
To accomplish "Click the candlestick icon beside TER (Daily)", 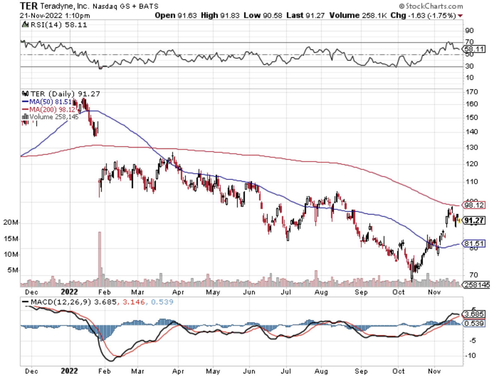I will coord(25,94).
